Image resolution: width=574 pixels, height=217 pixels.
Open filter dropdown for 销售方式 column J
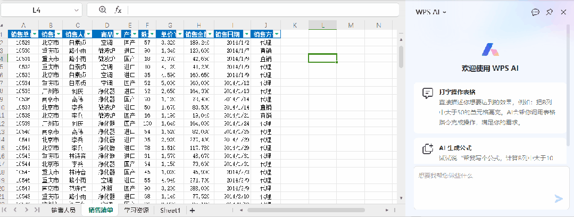pyautogui.click(x=277, y=34)
